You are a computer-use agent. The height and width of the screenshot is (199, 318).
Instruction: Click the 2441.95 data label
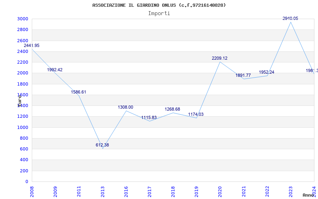32,45
